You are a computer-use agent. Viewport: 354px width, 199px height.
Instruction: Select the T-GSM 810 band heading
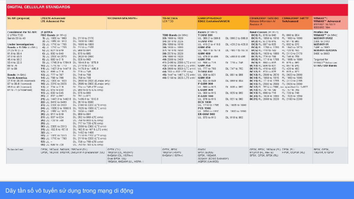click(205, 72)
